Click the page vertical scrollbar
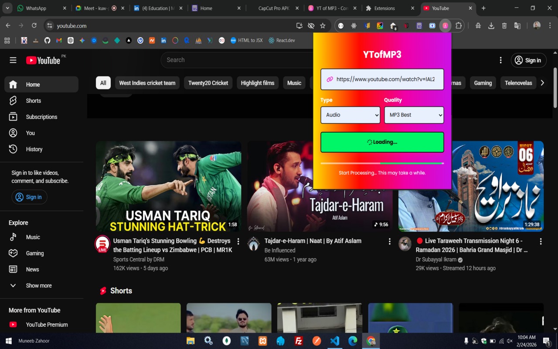Screen dimensions: 558x349 tap(555, 87)
